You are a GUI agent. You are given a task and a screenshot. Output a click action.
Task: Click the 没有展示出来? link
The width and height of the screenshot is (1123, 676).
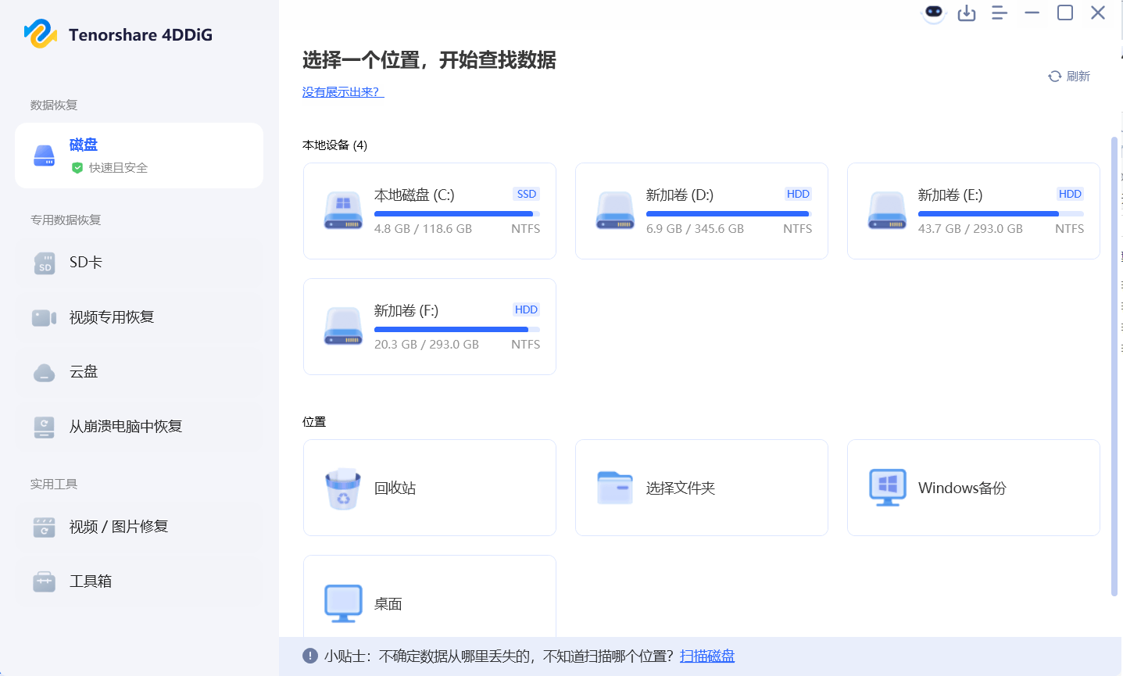[x=343, y=92]
